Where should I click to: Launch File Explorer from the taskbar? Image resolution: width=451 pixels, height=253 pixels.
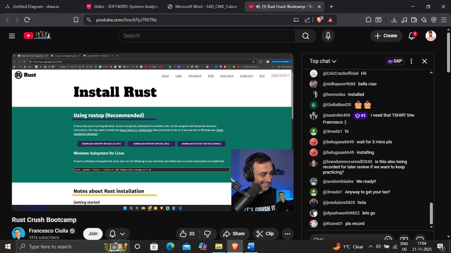219,247
